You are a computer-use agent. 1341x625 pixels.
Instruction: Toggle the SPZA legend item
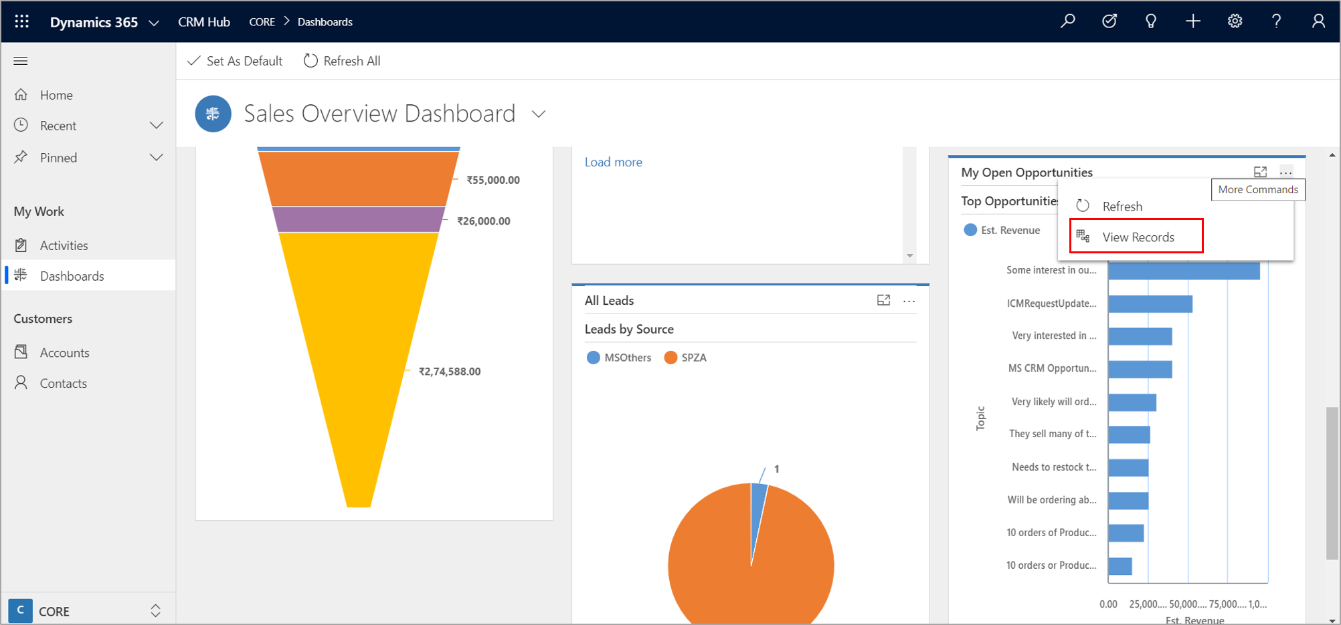(685, 358)
